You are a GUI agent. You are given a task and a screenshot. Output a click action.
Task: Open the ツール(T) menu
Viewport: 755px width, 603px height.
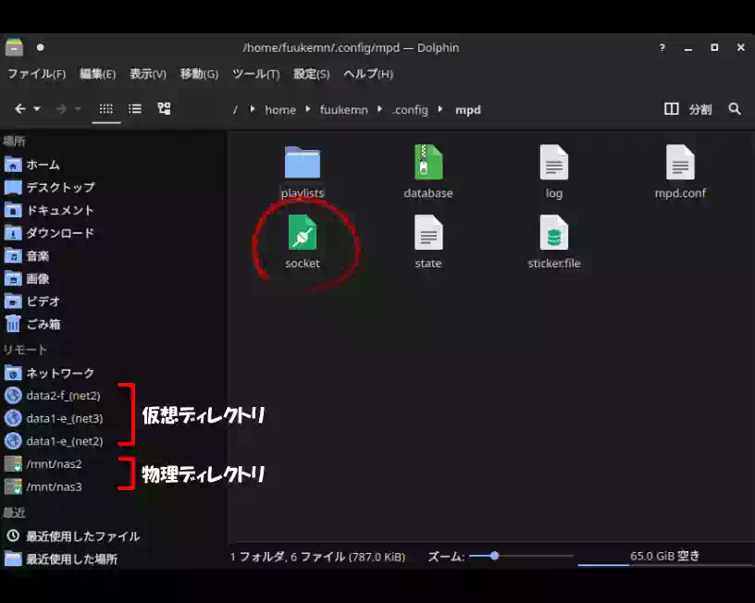(x=255, y=74)
